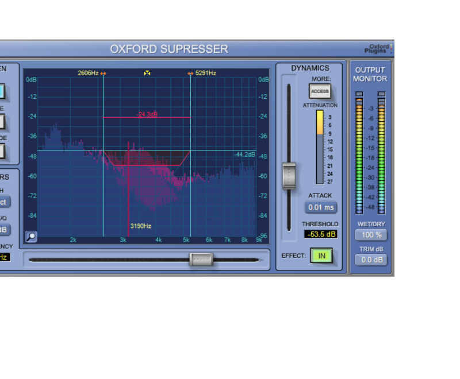Click the TRIM dB 0.0 dB value
Image resolution: width=460 pixels, height=379 pixels.
pyautogui.click(x=371, y=260)
